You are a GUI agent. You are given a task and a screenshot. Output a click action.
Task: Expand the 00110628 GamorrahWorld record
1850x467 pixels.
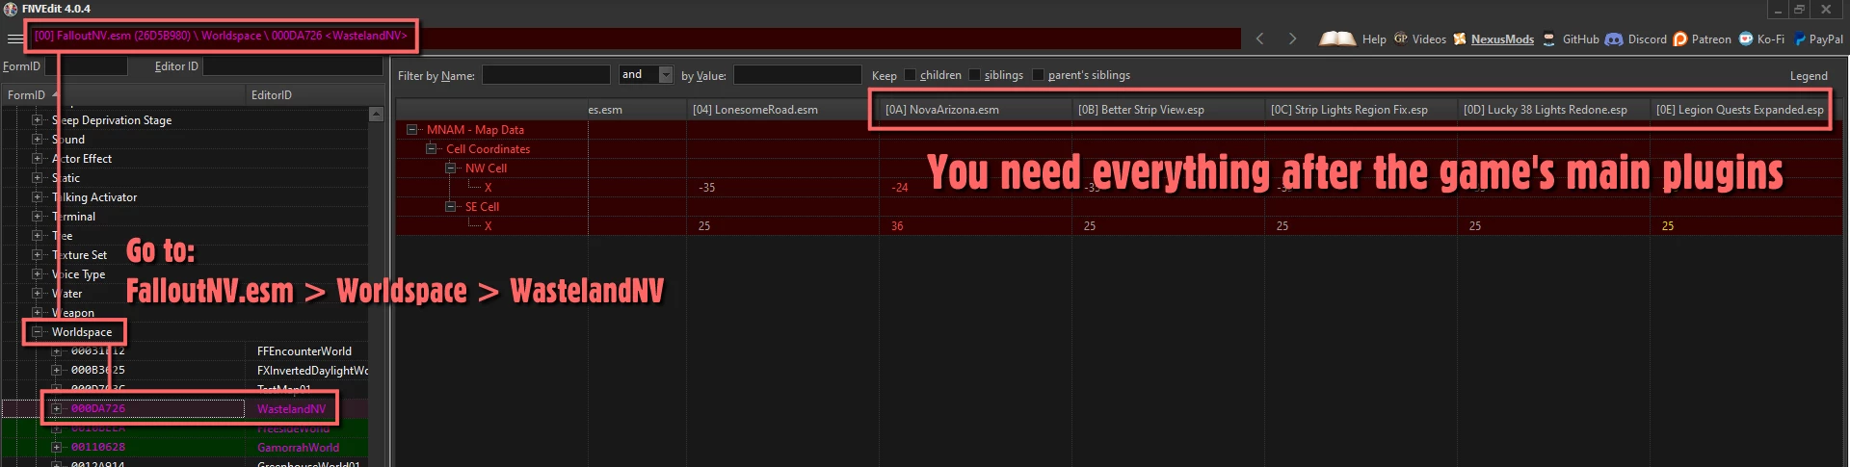(x=56, y=447)
